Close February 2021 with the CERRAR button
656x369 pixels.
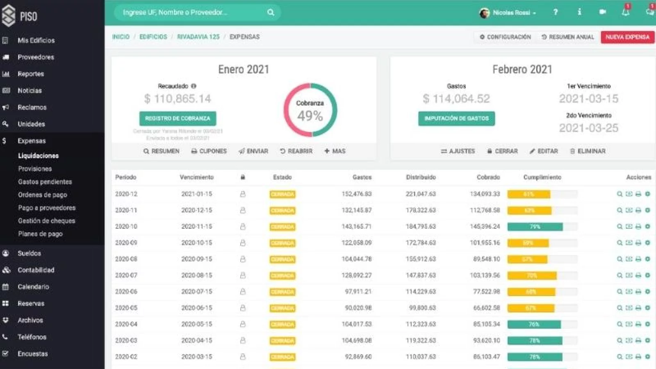502,151
